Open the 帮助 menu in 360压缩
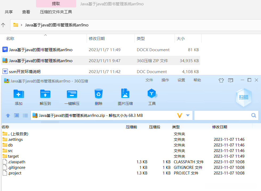This screenshot has height=191, width=261. click(197, 80)
